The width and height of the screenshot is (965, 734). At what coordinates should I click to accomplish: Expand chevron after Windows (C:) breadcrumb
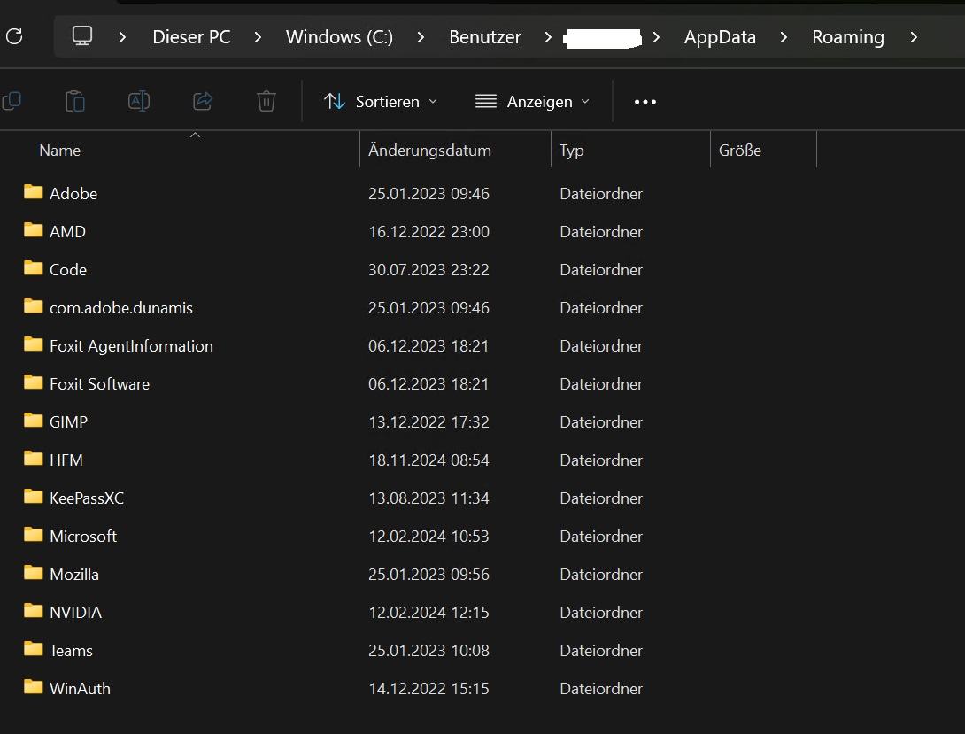(421, 37)
